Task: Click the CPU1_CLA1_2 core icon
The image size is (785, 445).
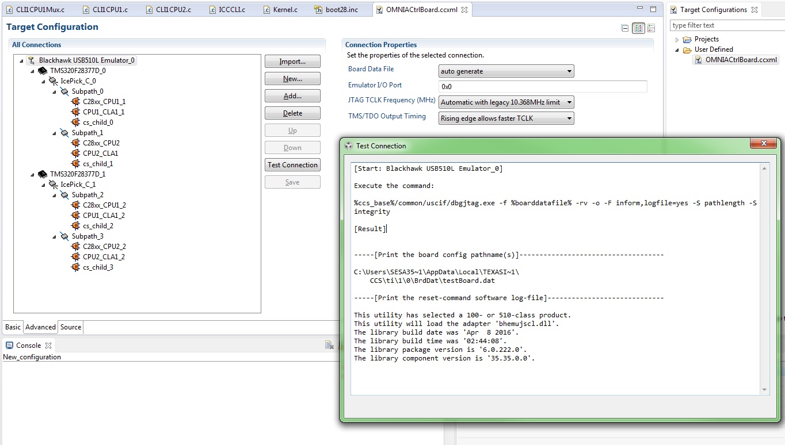Action: (x=75, y=216)
